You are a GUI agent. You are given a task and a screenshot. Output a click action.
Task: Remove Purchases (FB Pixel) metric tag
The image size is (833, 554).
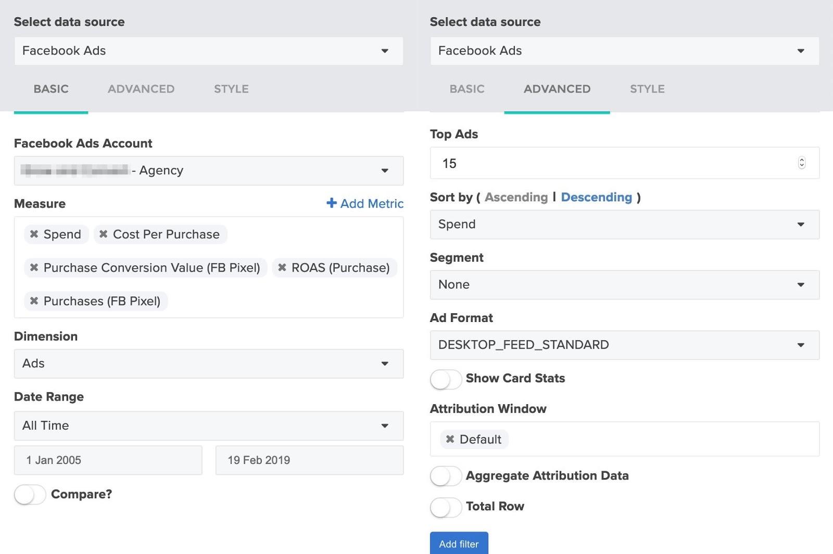tap(34, 301)
